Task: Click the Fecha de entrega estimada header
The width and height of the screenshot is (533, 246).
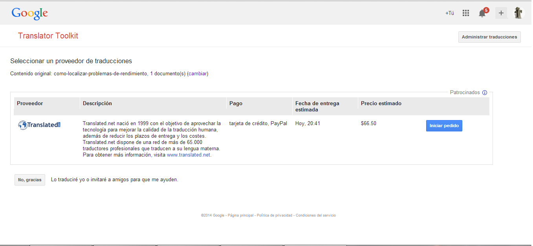Action: point(317,106)
